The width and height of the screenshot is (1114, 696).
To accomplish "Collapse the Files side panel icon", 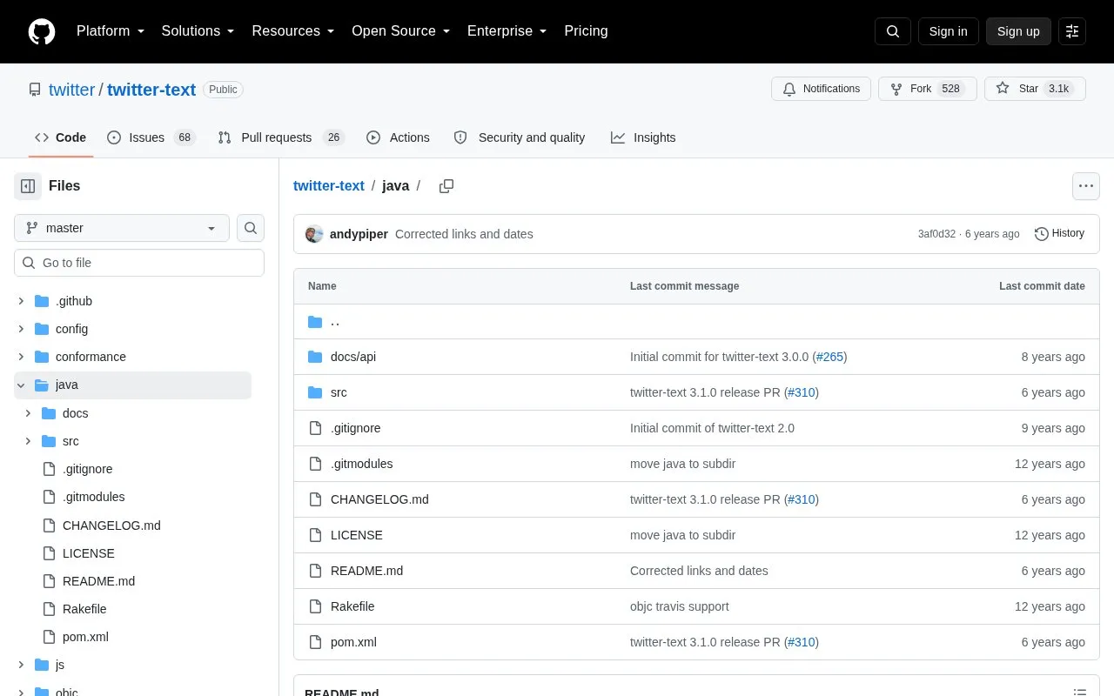I will (x=28, y=186).
